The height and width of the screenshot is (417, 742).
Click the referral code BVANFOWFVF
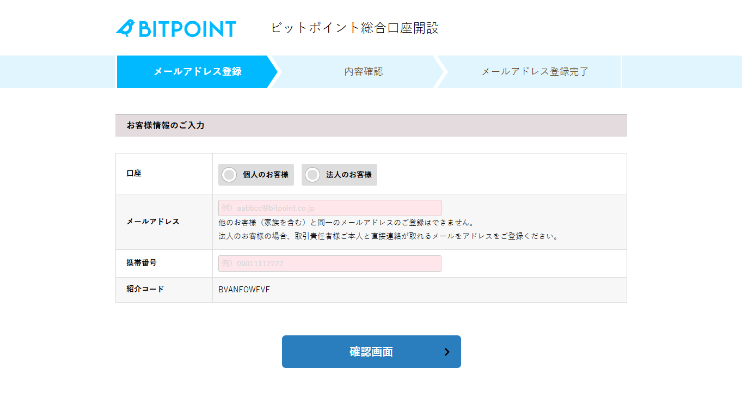(244, 290)
